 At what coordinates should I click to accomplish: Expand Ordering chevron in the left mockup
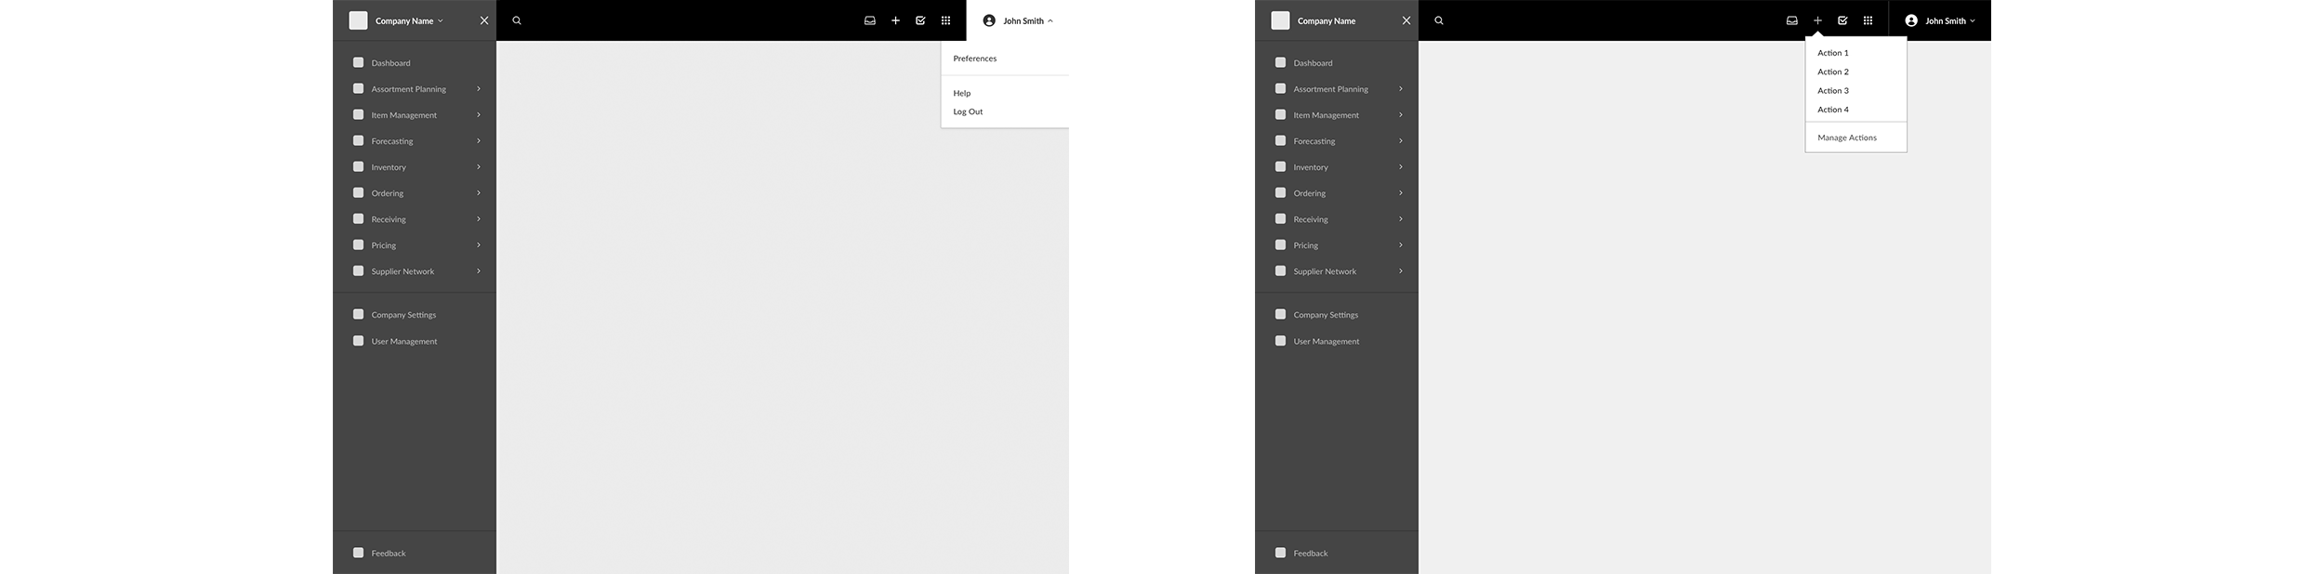tap(479, 193)
